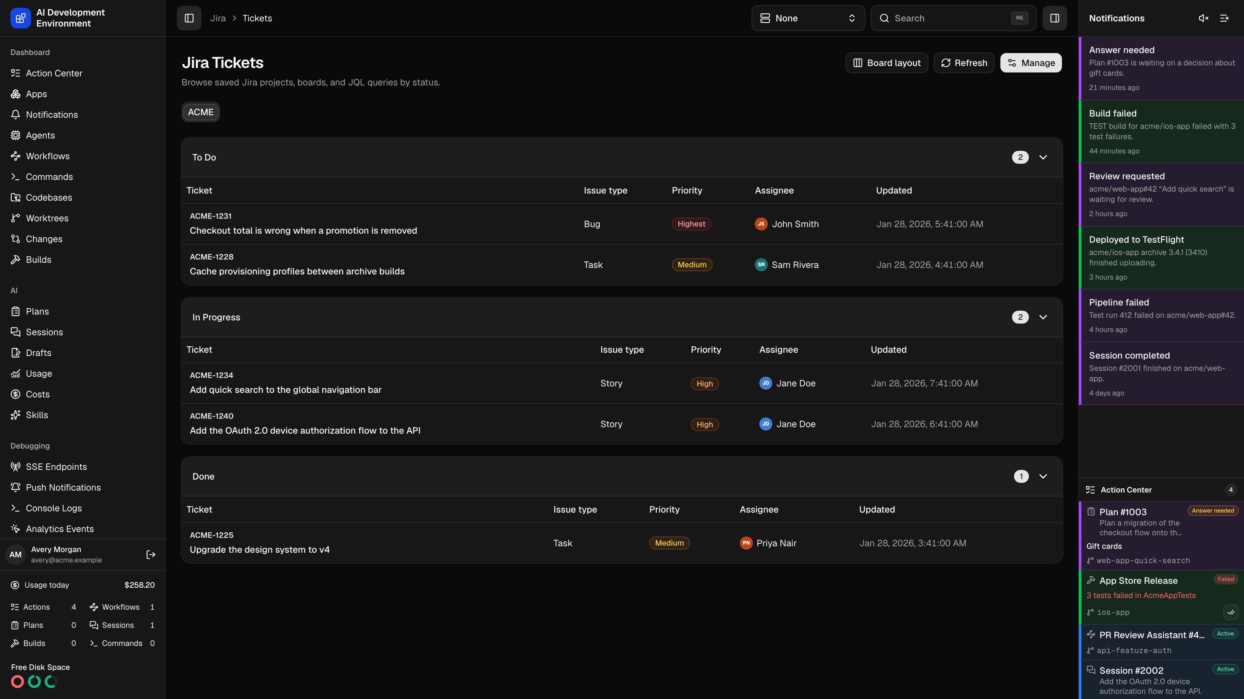This screenshot has width=1244, height=699.
Task: Click the Costs dollar icon
Action: point(16,394)
